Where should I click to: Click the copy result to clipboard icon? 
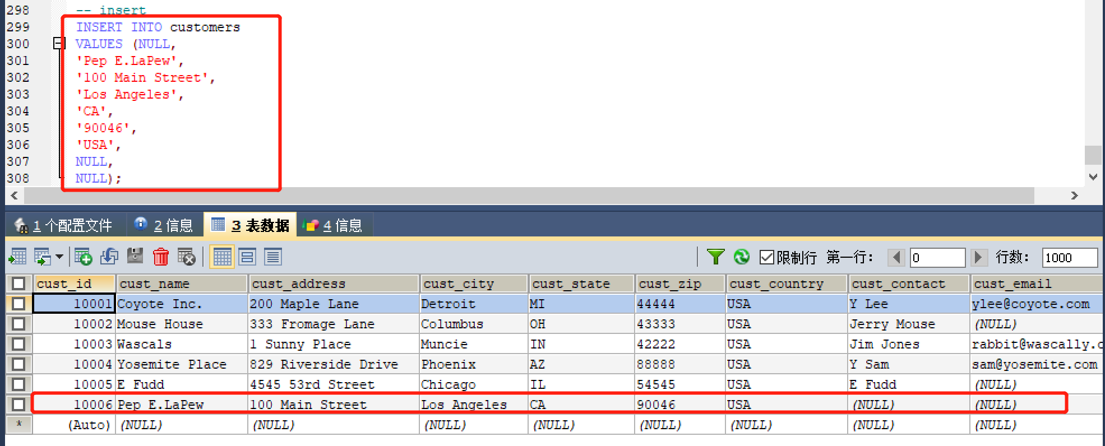[43, 257]
